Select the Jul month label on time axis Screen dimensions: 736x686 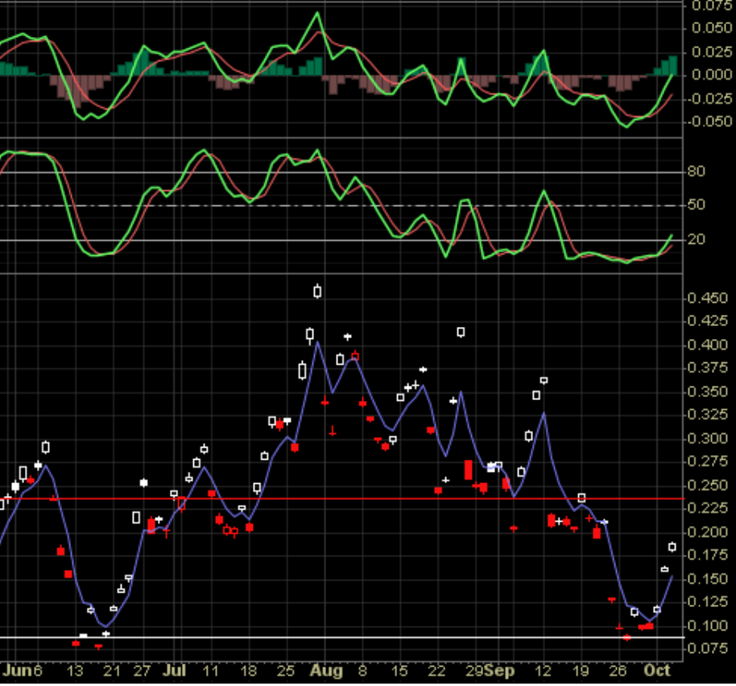[173, 670]
